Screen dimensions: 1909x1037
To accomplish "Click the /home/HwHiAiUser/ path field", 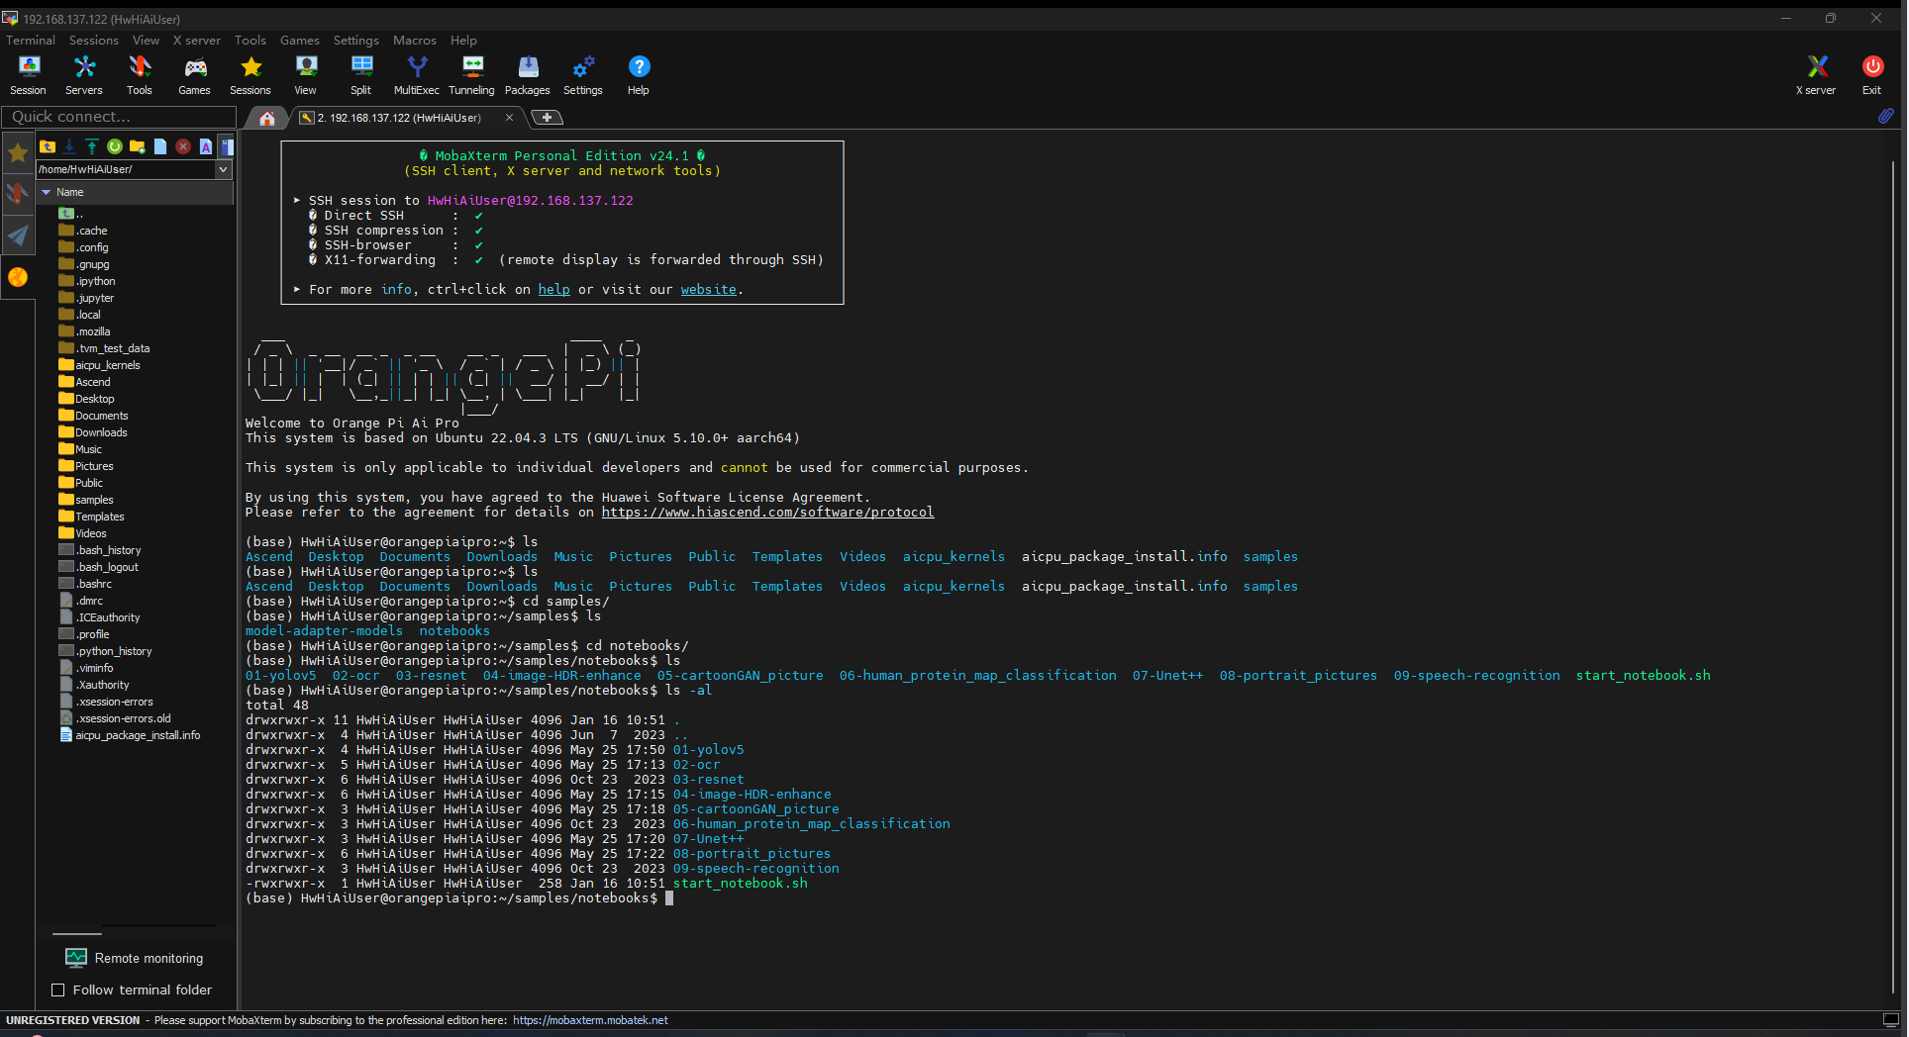I will pyautogui.click(x=126, y=169).
